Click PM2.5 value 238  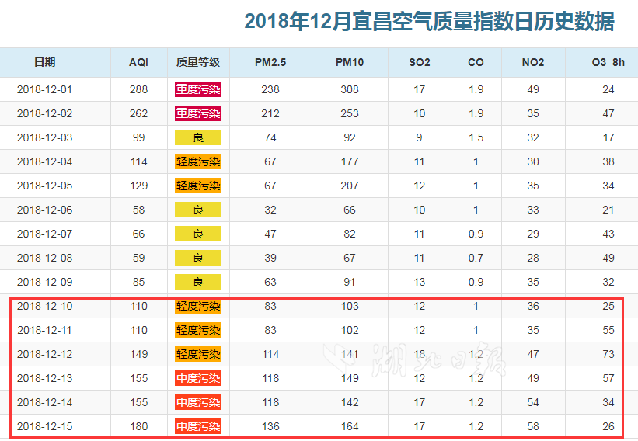tap(270, 89)
